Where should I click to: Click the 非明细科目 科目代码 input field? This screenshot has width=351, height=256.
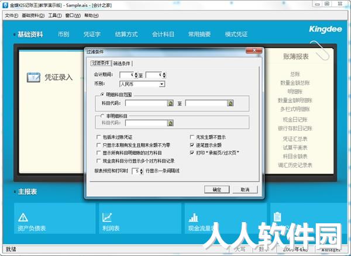pos(146,123)
